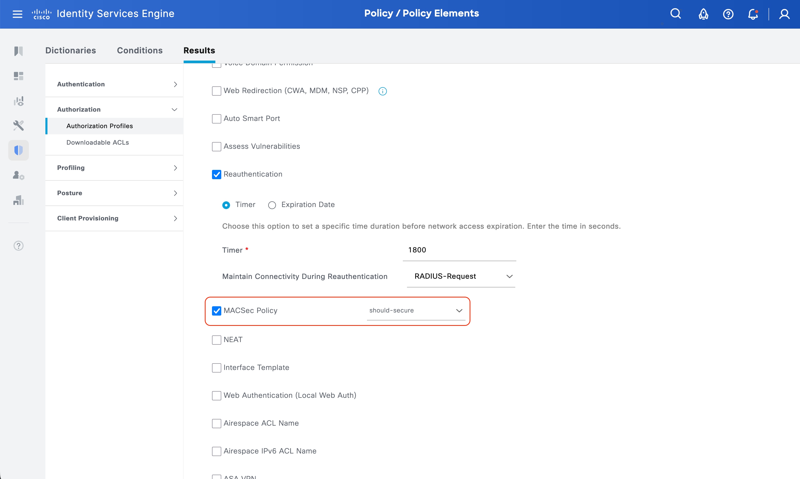Enable the Web Redirection checkbox

(x=217, y=91)
